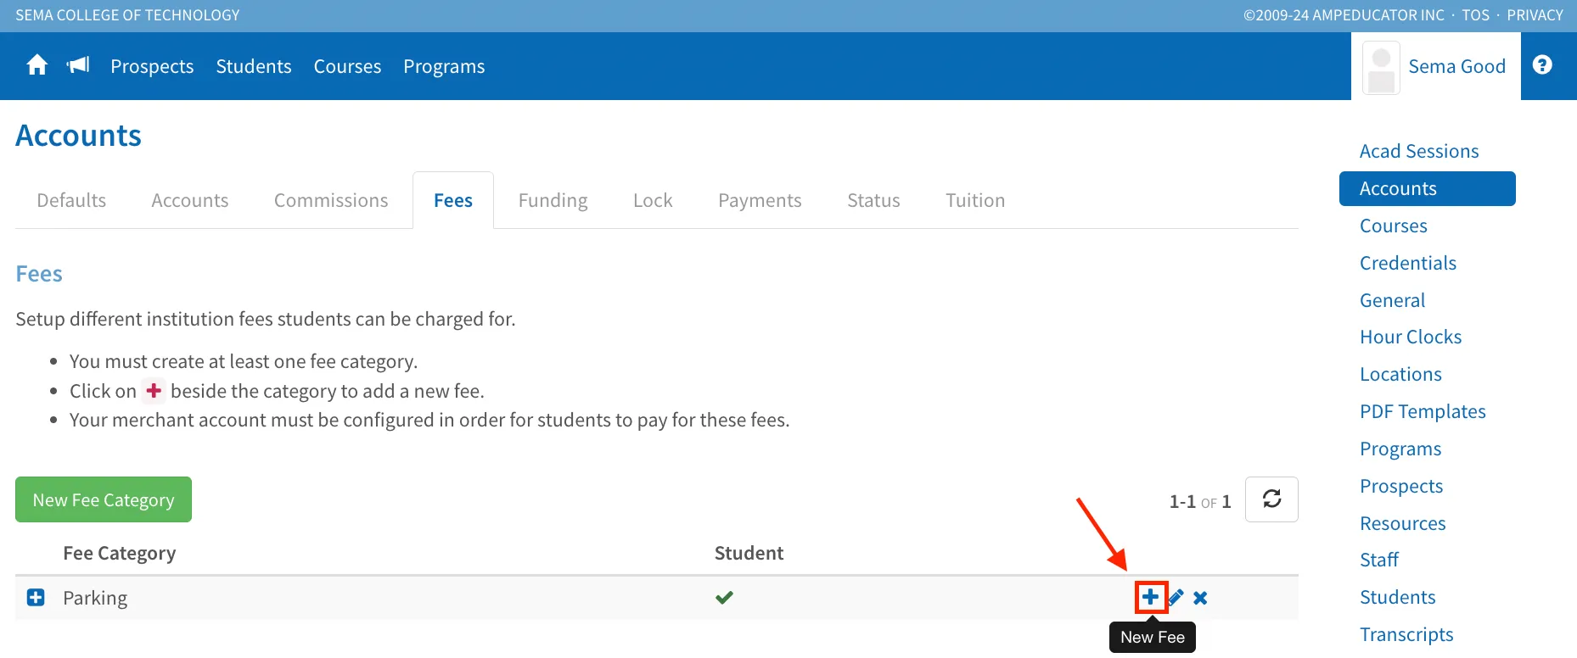This screenshot has width=1577, height=658.
Task: Open Staff in the sidebar
Action: (1379, 560)
